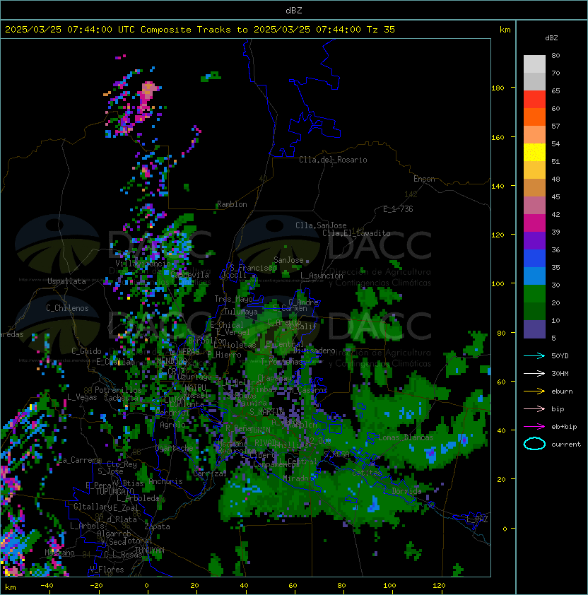The height and width of the screenshot is (595, 588).
Task: Click the 'eb+bip' legend label
Action: [x=564, y=427]
